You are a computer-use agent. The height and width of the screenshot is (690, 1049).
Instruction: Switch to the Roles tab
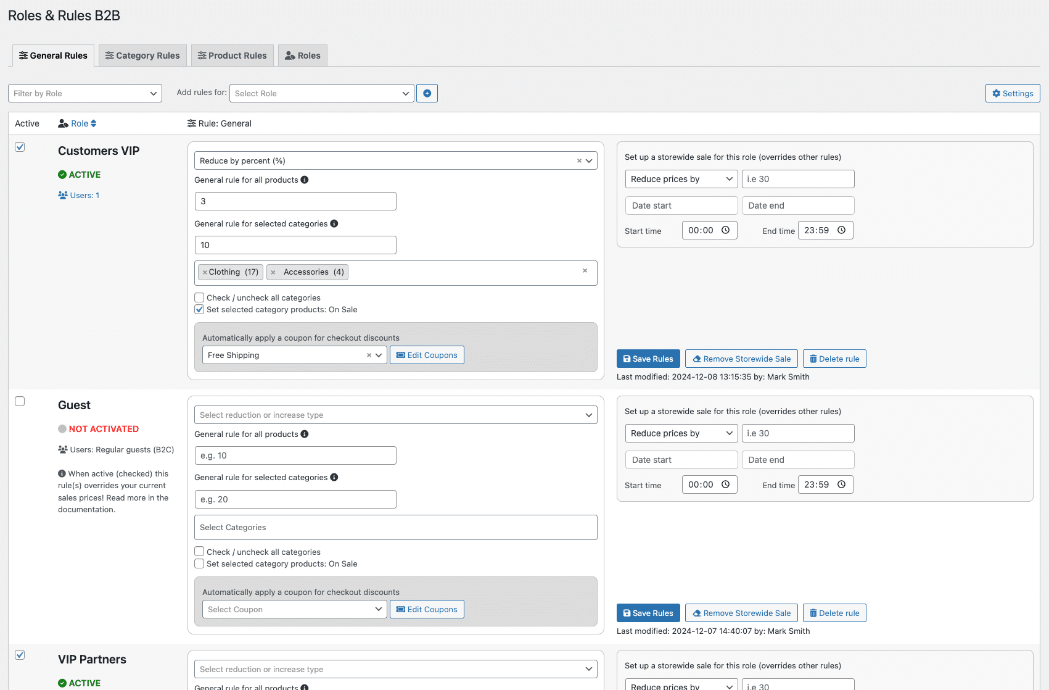(x=303, y=56)
